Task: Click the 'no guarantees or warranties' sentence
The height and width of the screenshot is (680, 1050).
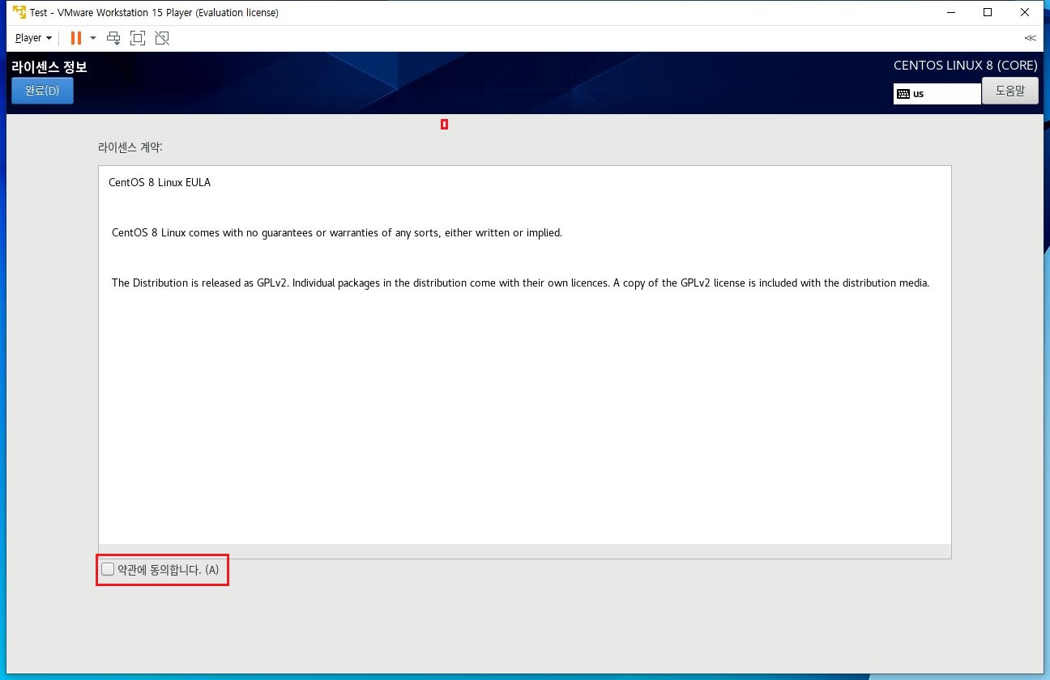Action: [337, 233]
